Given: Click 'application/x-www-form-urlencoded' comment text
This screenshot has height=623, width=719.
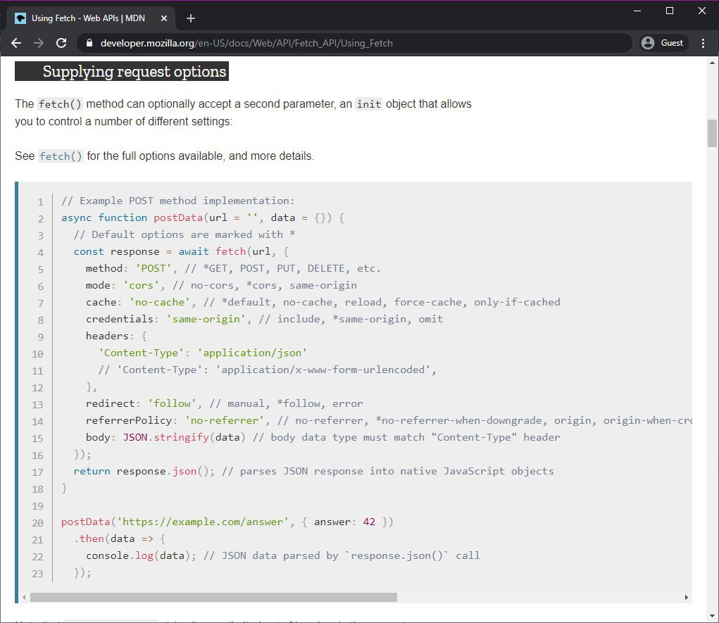Looking at the screenshot, I should pos(323,370).
